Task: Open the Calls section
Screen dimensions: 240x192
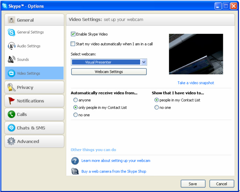Action: coord(34,114)
